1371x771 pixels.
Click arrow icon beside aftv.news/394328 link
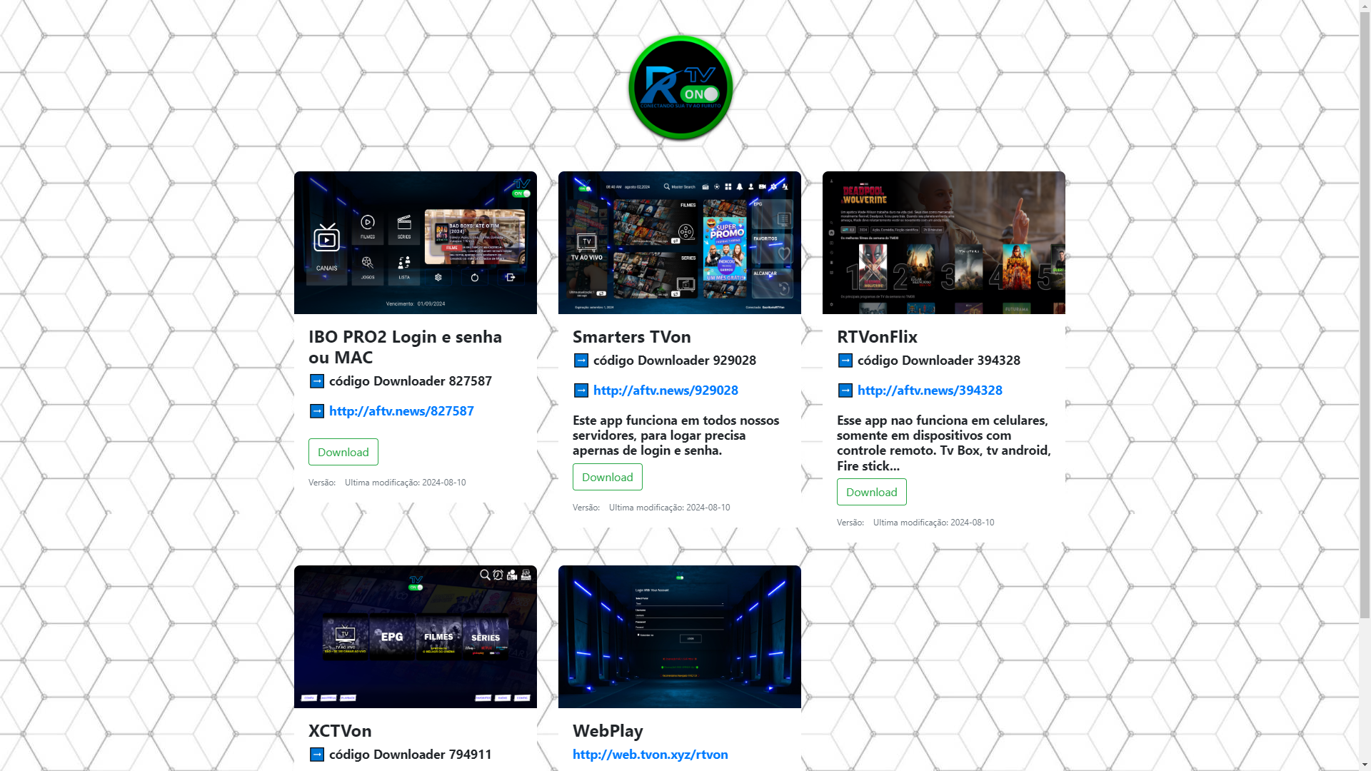(x=845, y=390)
